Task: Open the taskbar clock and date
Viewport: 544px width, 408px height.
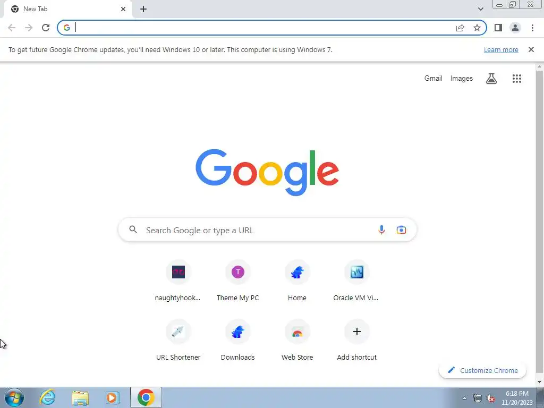Action: (517, 398)
